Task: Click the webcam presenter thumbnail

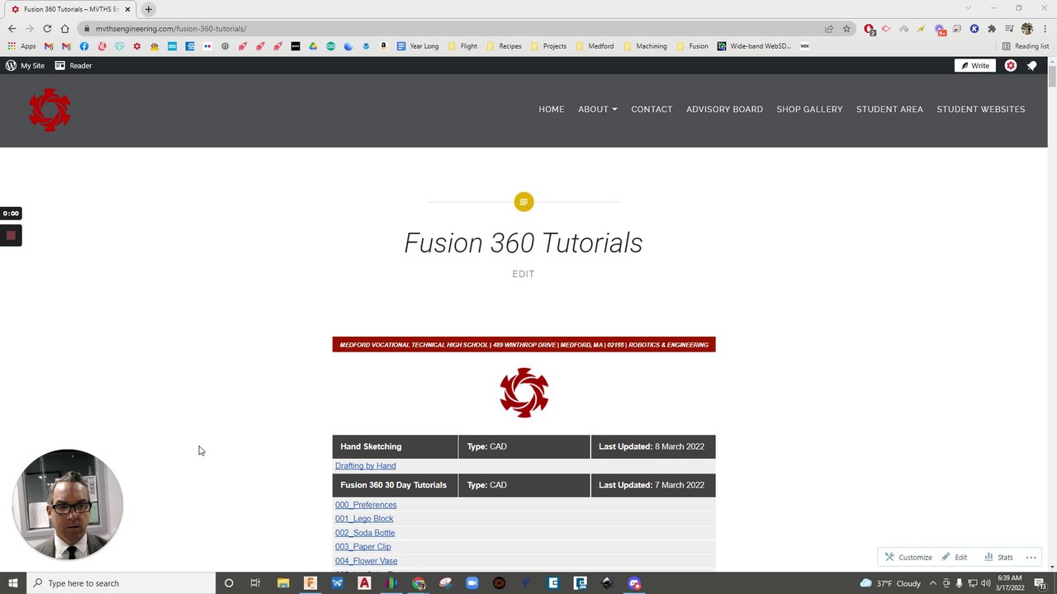Action: (68, 504)
